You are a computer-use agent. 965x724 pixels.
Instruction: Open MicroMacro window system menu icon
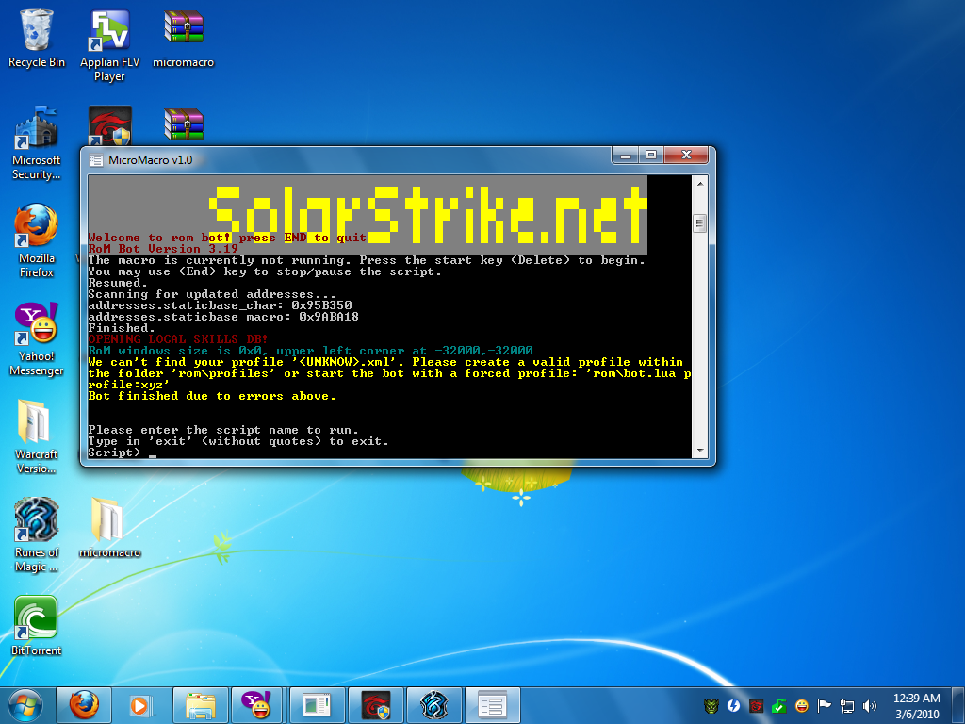click(x=96, y=160)
